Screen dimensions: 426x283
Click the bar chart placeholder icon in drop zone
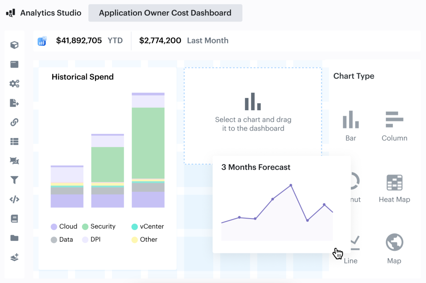253,102
